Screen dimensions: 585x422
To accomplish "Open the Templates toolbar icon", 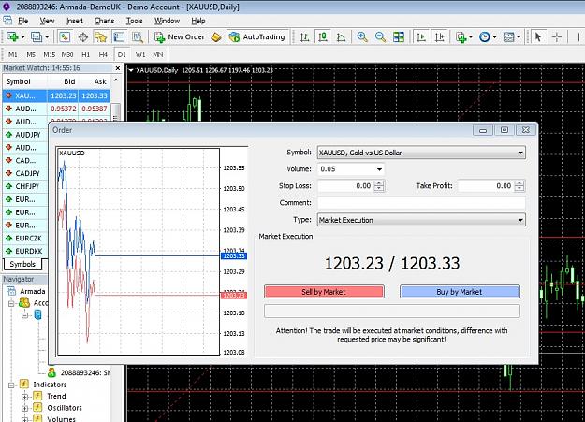I will point(508,36).
